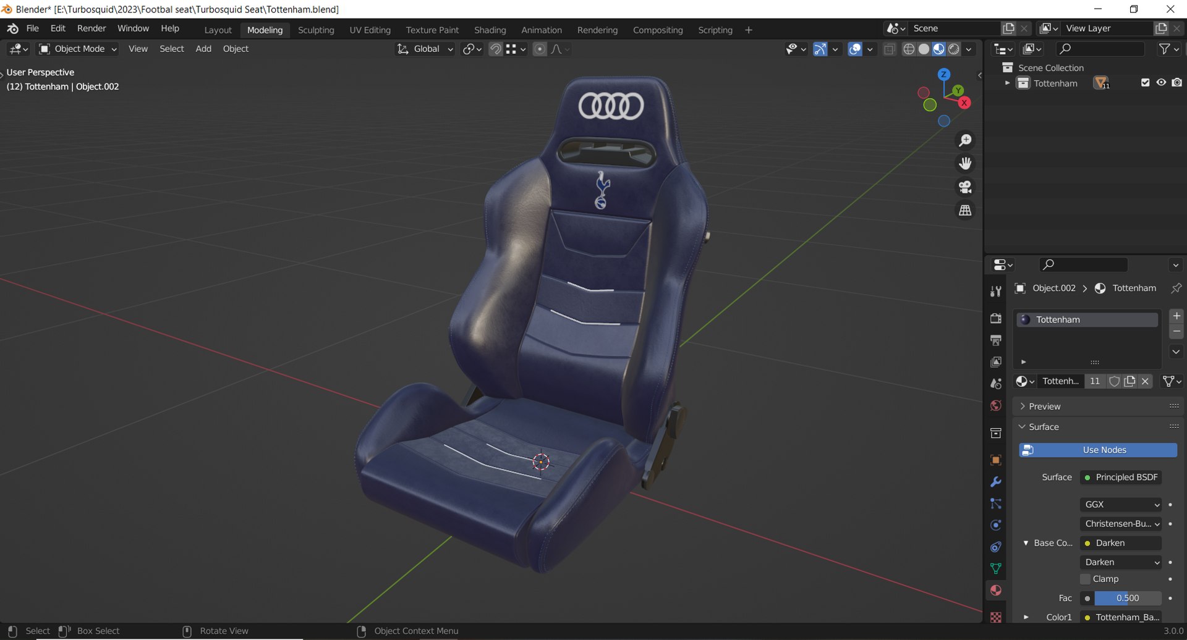This screenshot has width=1187, height=640.
Task: Click the pan view hand gizmo
Action: tap(965, 164)
